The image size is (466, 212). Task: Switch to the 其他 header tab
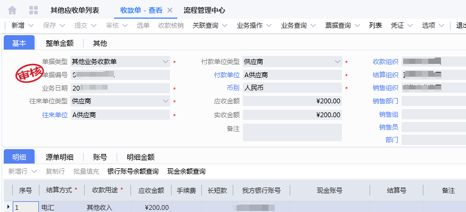pos(100,43)
